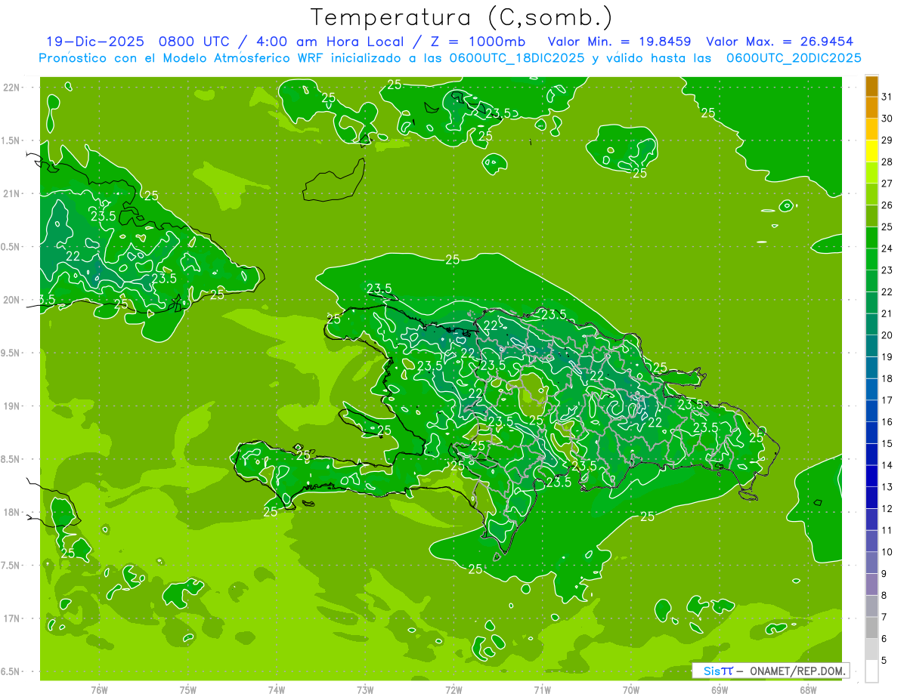Click the ONAMET/REP.DOM. credit label
Screen dimensions: 907x700
[x=797, y=671]
